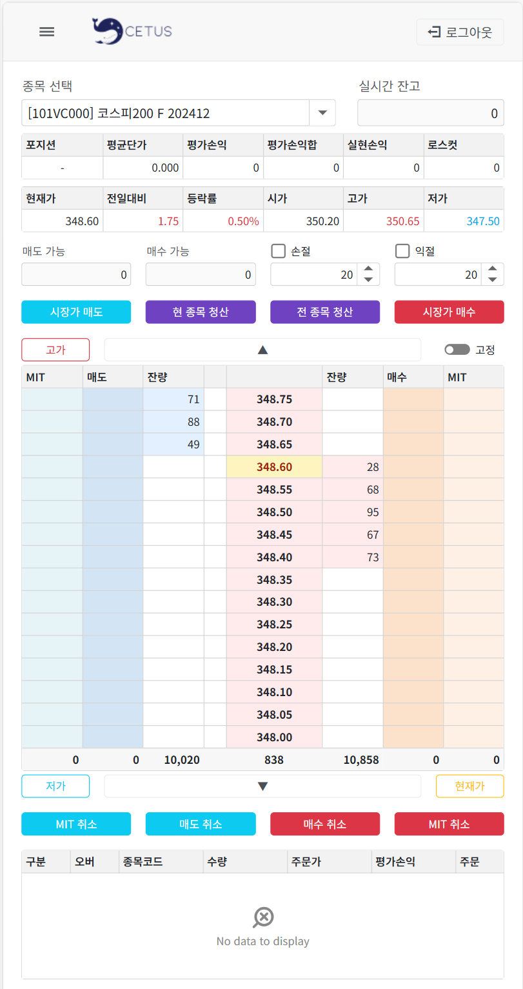Expand the 종목 선택 dropdown arrow
This screenshot has height=989, width=523.
tap(322, 113)
